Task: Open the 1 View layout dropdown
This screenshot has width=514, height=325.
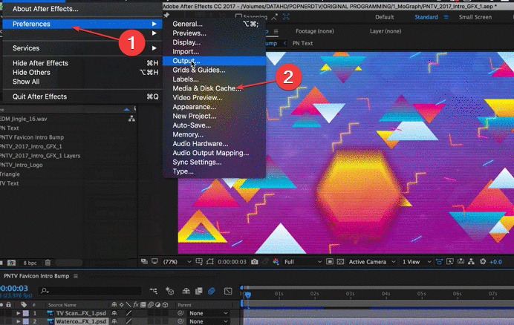Action: click(x=416, y=262)
